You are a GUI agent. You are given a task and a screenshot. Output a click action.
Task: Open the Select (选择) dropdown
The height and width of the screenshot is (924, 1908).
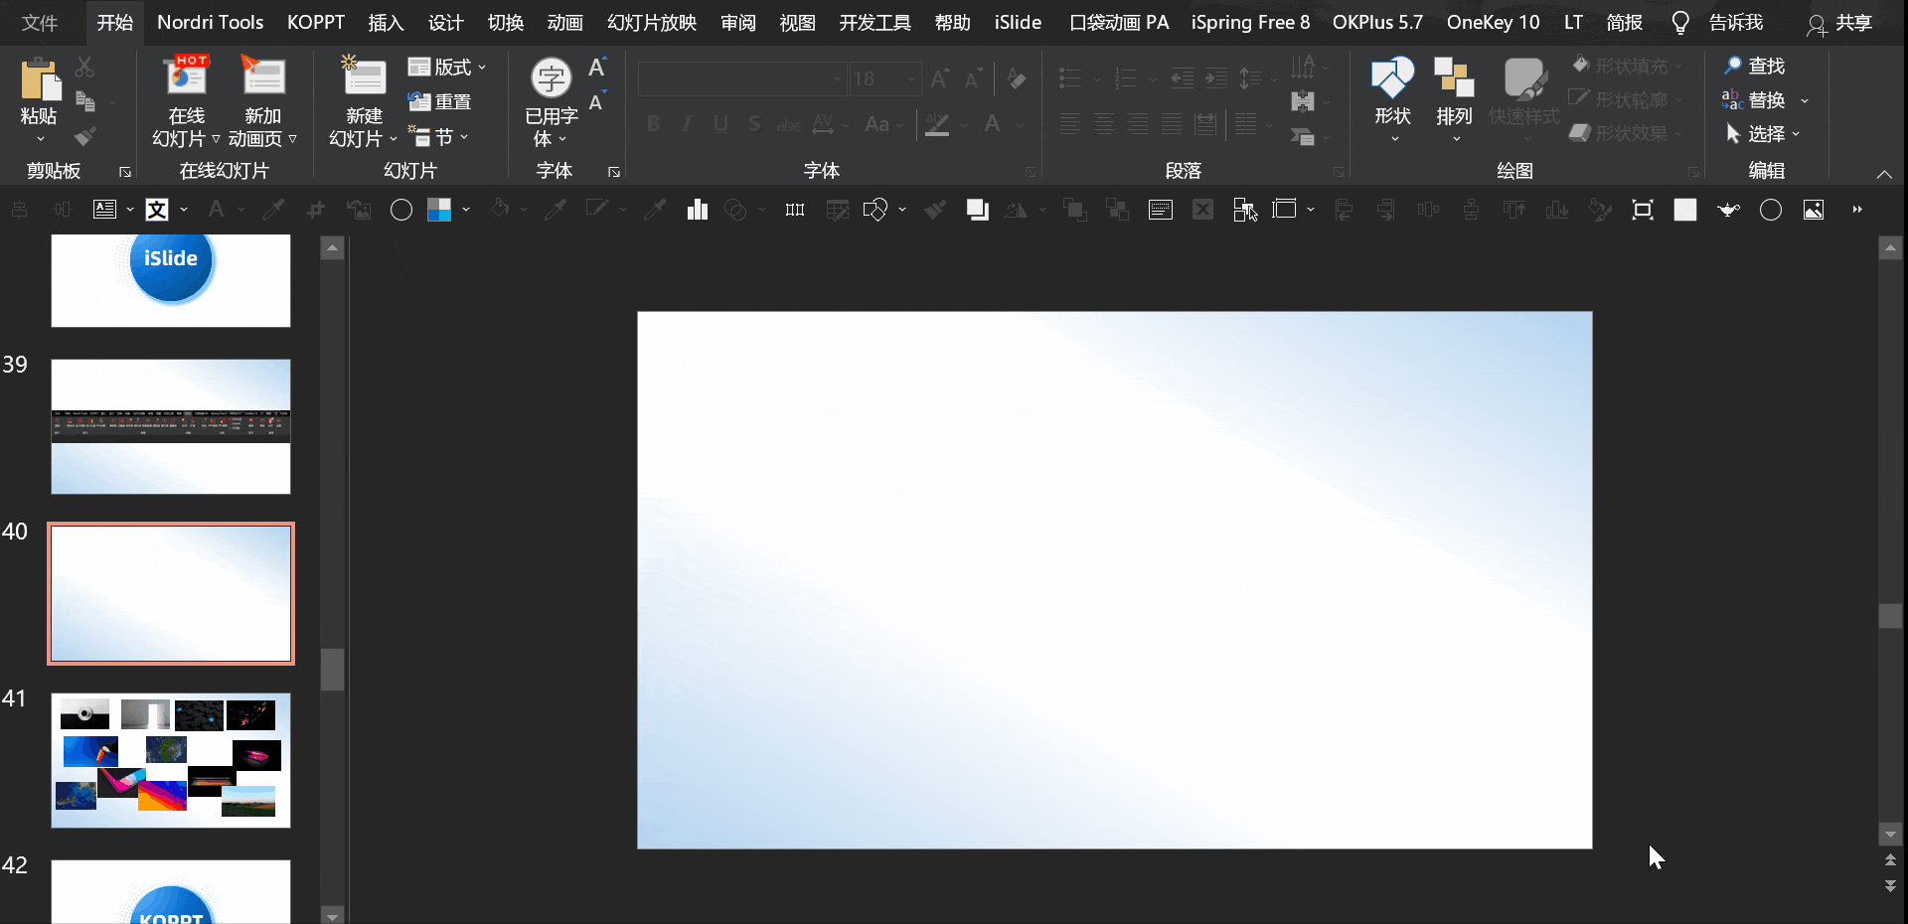(x=1763, y=133)
